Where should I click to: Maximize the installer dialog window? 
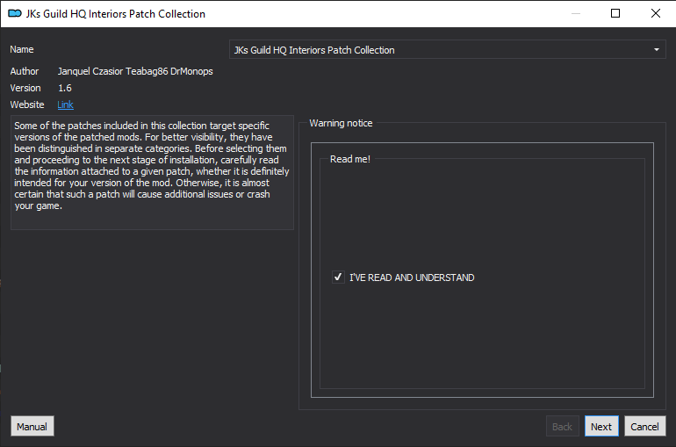coord(615,13)
